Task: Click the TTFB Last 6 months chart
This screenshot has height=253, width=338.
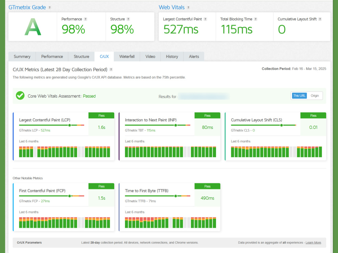Action: [x=170, y=223]
